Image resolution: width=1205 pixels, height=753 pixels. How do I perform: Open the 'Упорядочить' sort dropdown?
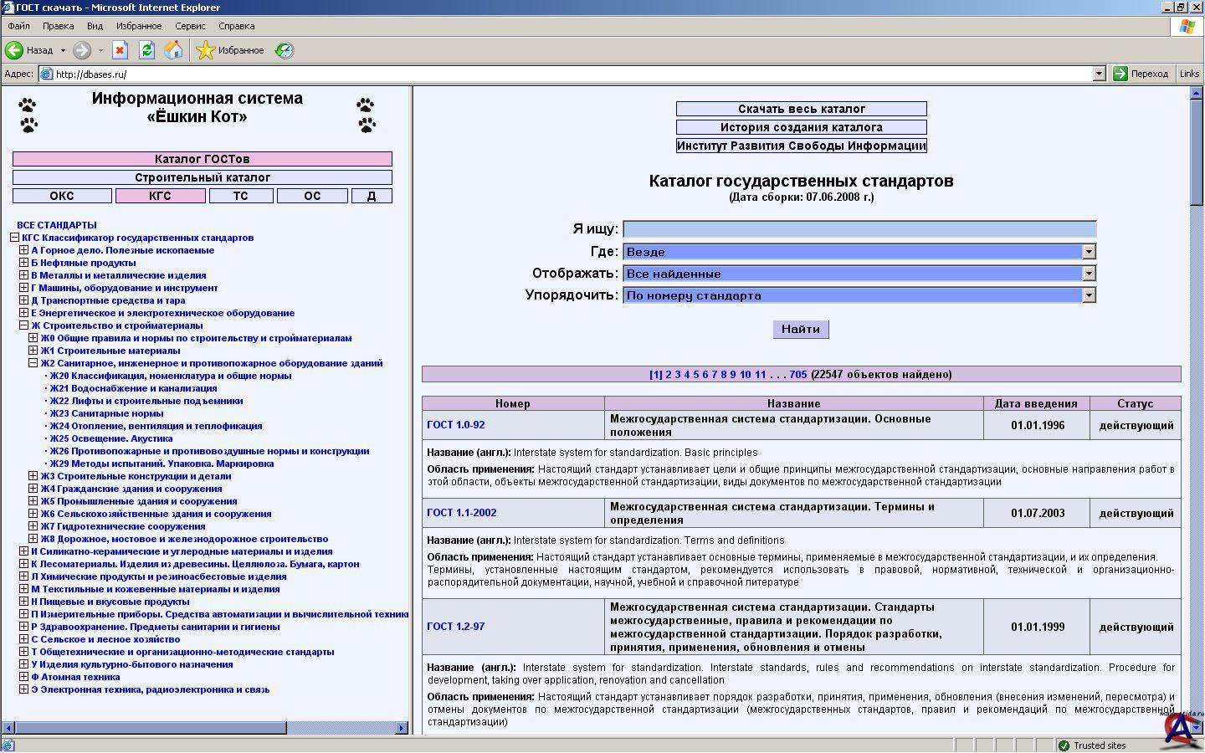(x=1088, y=295)
